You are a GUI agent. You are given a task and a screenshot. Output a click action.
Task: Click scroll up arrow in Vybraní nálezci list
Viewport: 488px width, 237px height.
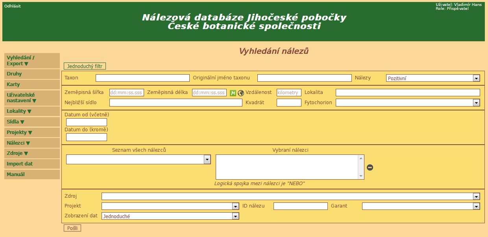[360, 158]
